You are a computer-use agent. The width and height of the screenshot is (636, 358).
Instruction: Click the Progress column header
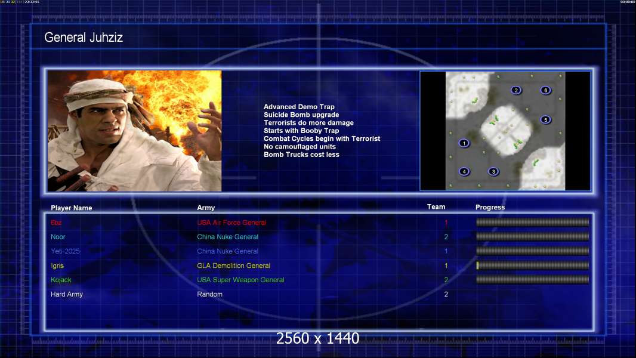490,207
